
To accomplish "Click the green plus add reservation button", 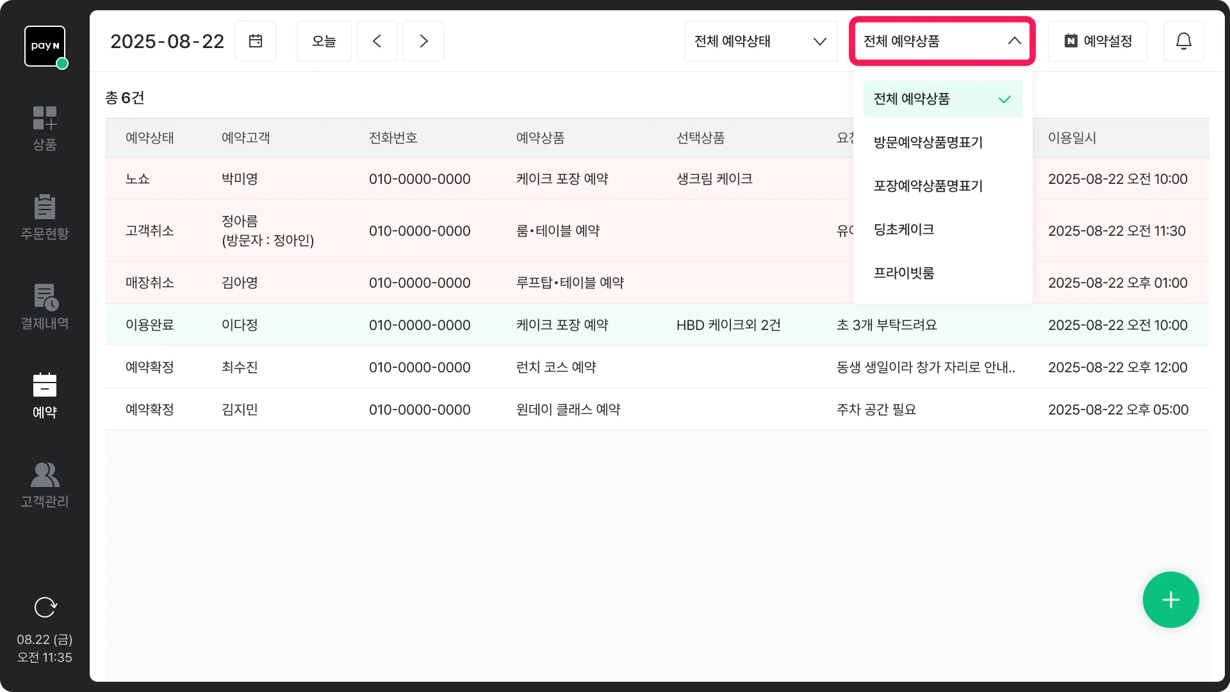I will click(x=1170, y=600).
